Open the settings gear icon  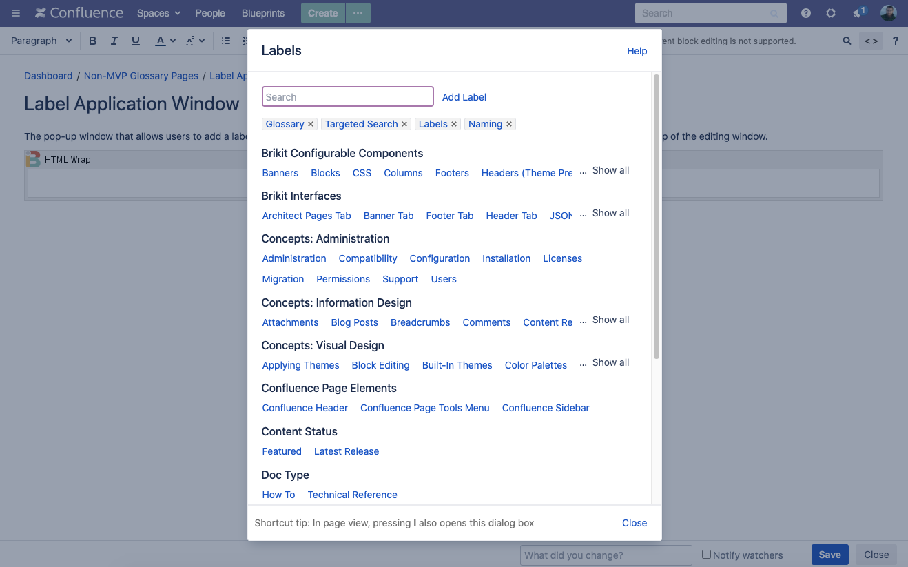pos(831,13)
